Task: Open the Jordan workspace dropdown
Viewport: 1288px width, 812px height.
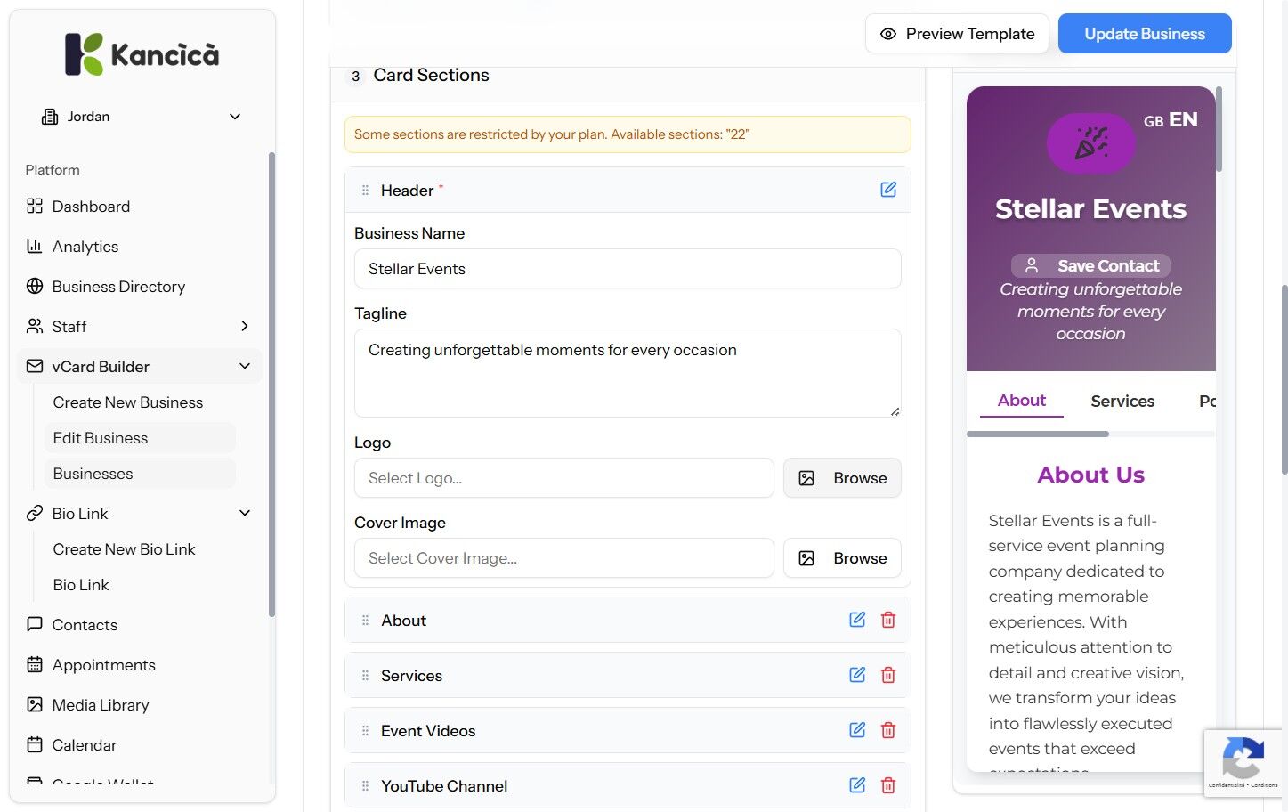Action: (142, 117)
